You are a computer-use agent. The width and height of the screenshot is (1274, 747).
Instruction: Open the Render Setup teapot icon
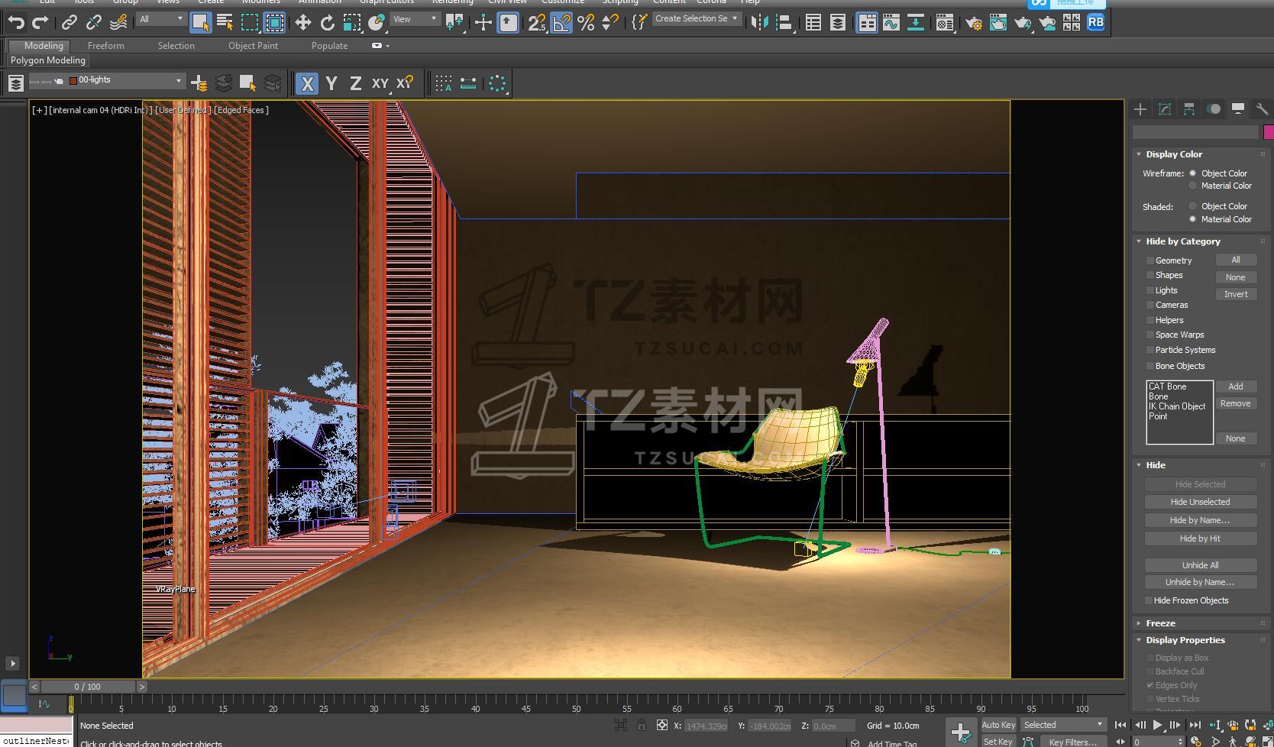pos(973,23)
